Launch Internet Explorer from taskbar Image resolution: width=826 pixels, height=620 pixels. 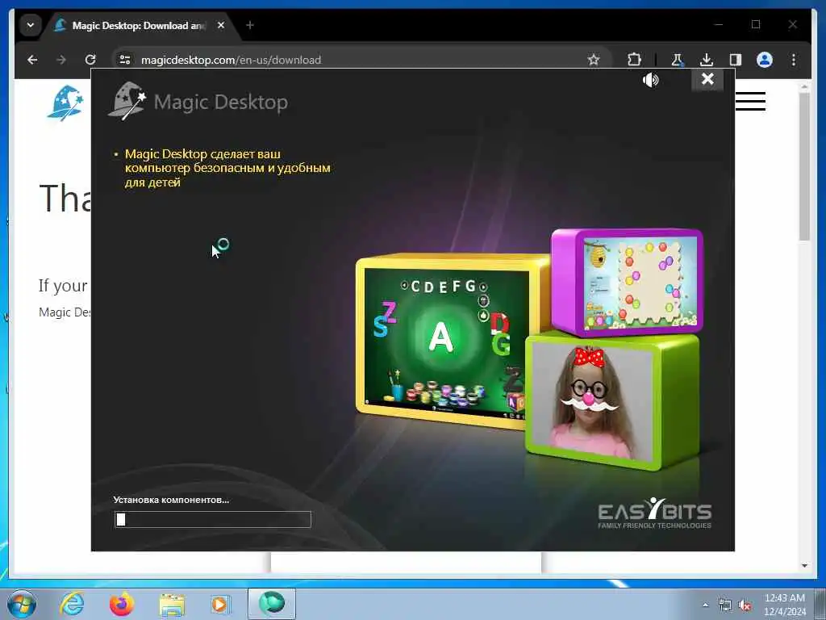[x=72, y=604]
